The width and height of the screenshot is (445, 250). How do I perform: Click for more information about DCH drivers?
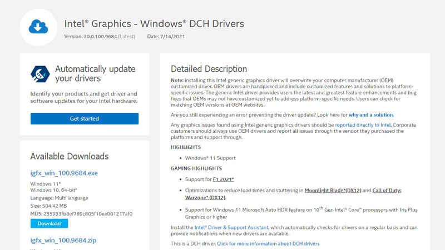click(268, 243)
